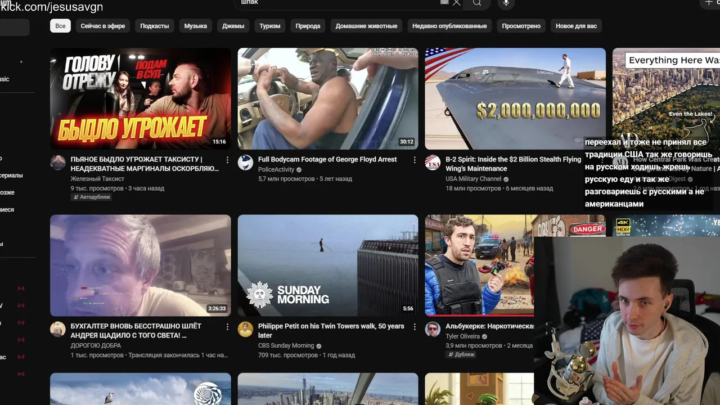Open title Philippe Petit on his Twin Towers walk
Image resolution: width=720 pixels, height=405 pixels.
pos(331,330)
